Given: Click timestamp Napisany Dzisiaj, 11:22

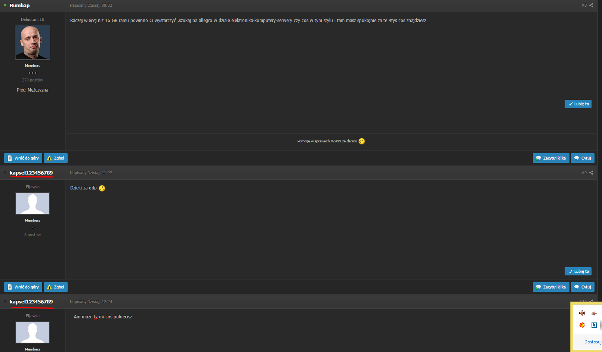Looking at the screenshot, I should click(91, 173).
